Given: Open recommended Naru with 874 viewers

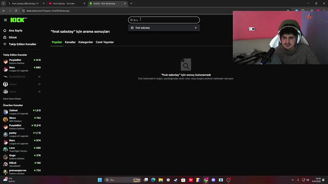Looking at the screenshot, I should (22, 142).
